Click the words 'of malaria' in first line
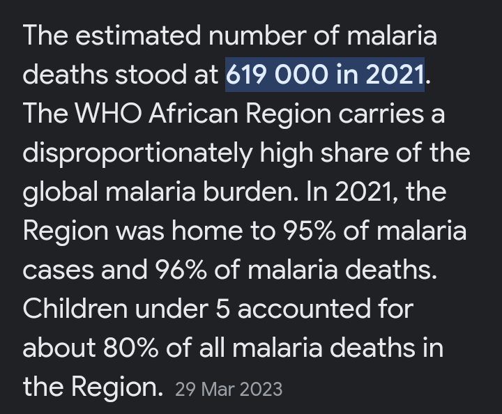The image size is (502, 414). [375, 35]
